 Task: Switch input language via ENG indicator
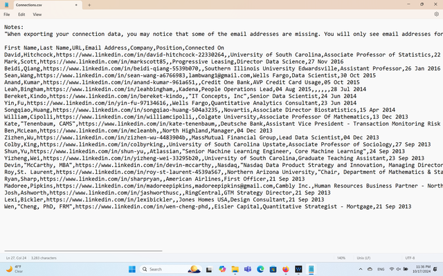pos(381,269)
